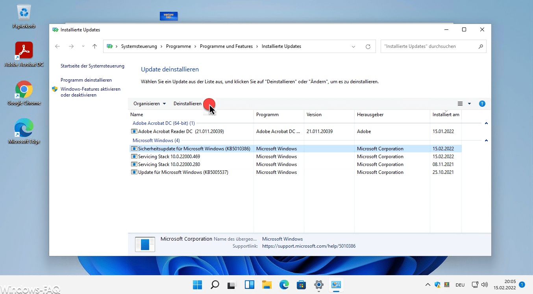Screen dimensions: 533x294
Task: Open Settings gear on the taskbar
Action: (319, 285)
